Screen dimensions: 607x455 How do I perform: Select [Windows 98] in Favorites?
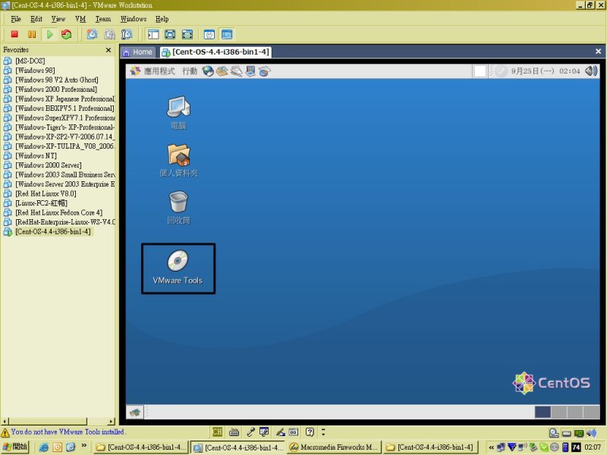[x=35, y=71]
